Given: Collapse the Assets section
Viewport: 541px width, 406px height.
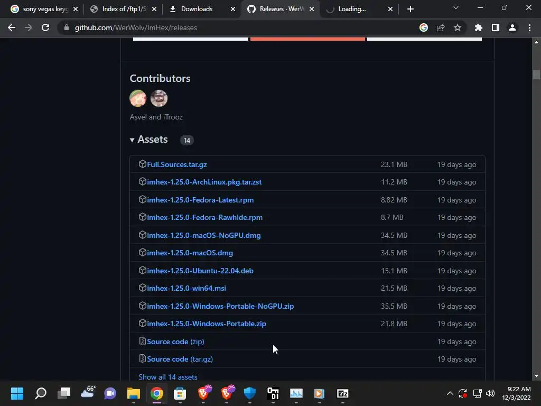Looking at the screenshot, I should [148, 140].
